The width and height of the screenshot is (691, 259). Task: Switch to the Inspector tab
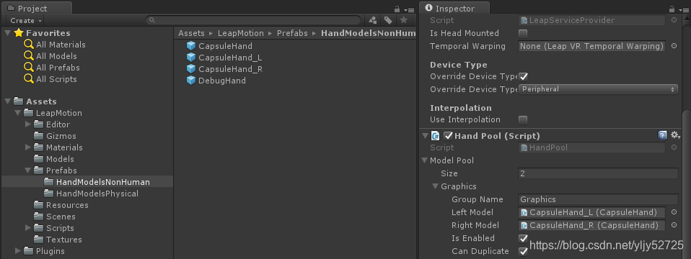[455, 9]
